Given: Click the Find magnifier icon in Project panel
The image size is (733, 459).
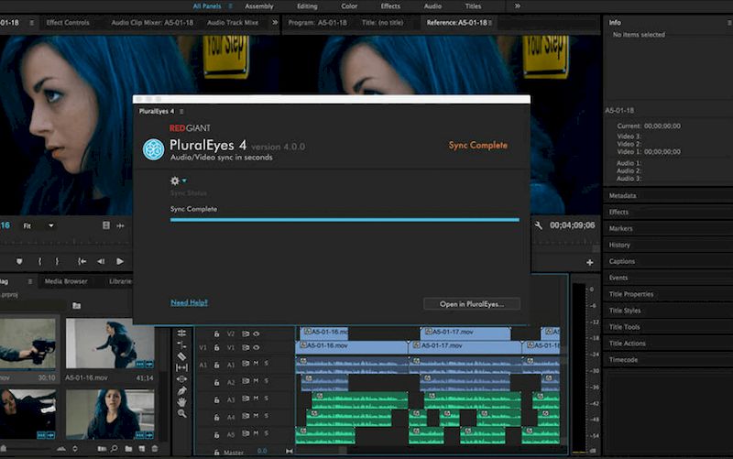Looking at the screenshot, I should click(114, 449).
